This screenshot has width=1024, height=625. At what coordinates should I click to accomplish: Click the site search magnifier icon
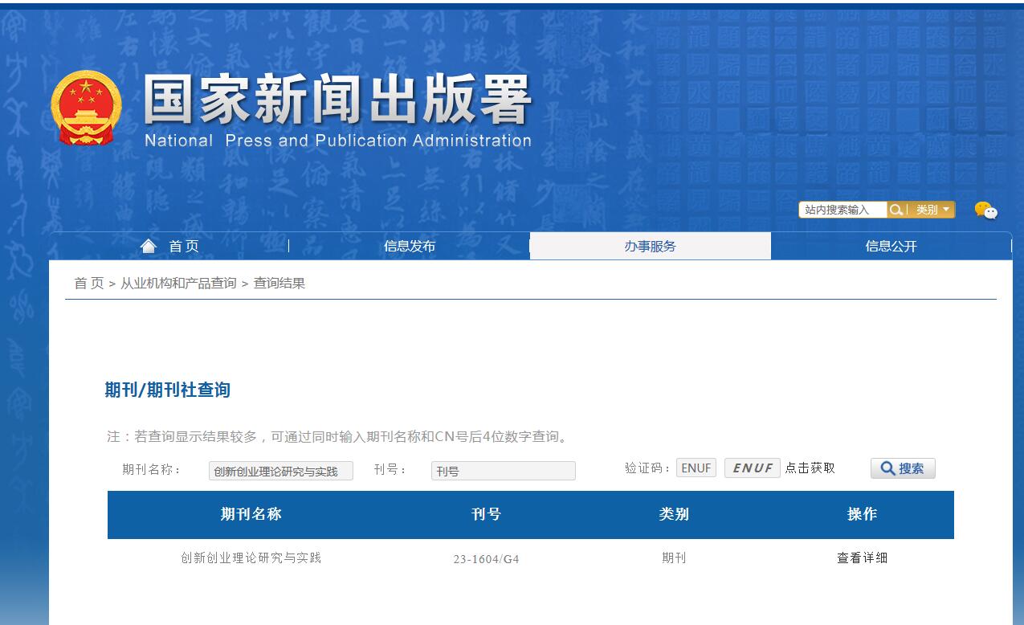click(x=895, y=210)
